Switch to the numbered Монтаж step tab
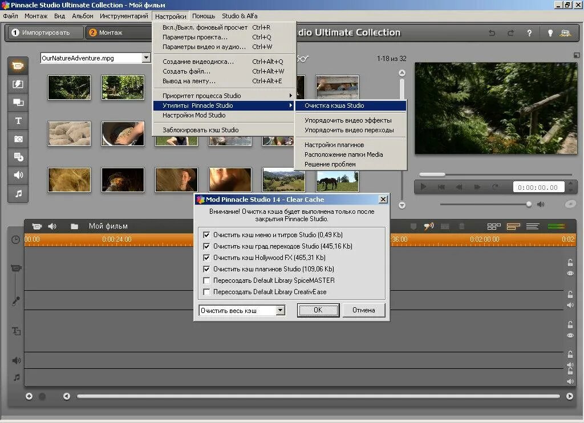This screenshot has height=423, width=584. pyautogui.click(x=119, y=32)
